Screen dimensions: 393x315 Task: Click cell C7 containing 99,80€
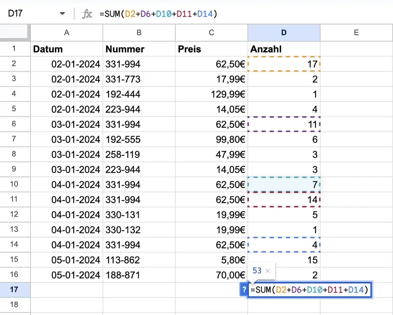[211, 139]
